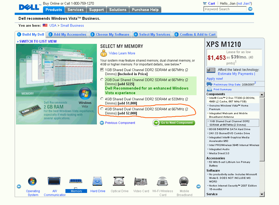279x205 pixels.
Task: Select 2GB Dual Shared Channel memory option
Action: tap(102, 80)
